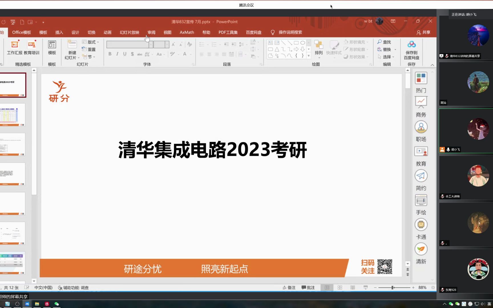
Task: Select the 商务 template category
Action: pyautogui.click(x=421, y=107)
